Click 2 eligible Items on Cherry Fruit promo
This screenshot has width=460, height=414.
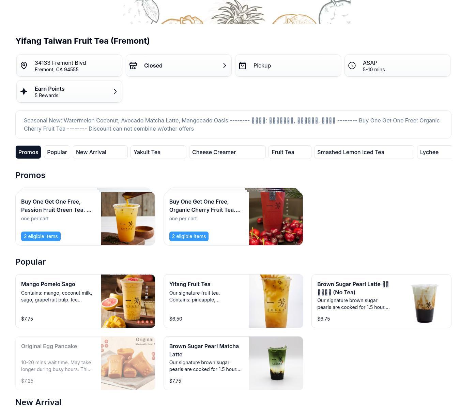point(189,236)
